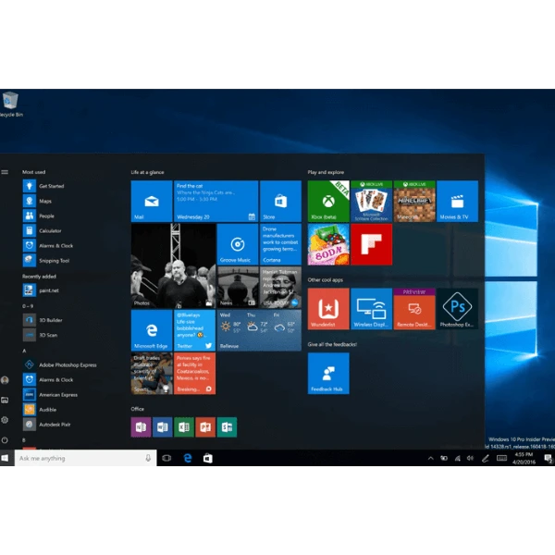
Task: Open Remote Desktop Preview tile
Action: click(414, 309)
